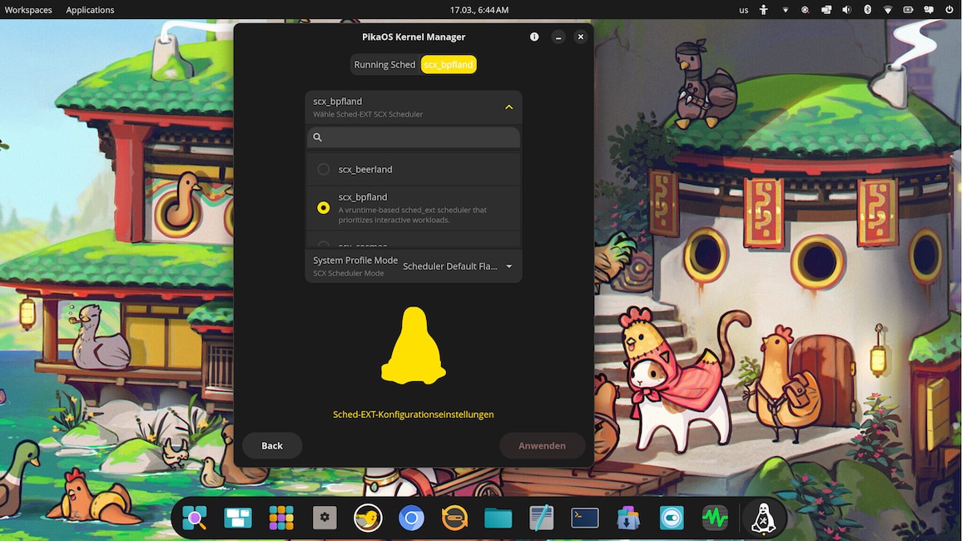Close the PikaOS Kernel Manager window
The width and height of the screenshot is (962, 541).
coord(580,37)
